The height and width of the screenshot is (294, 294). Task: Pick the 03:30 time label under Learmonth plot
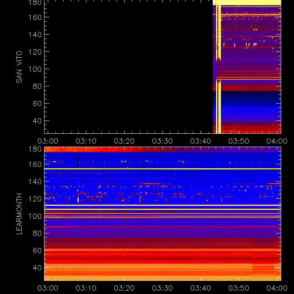pos(162,288)
